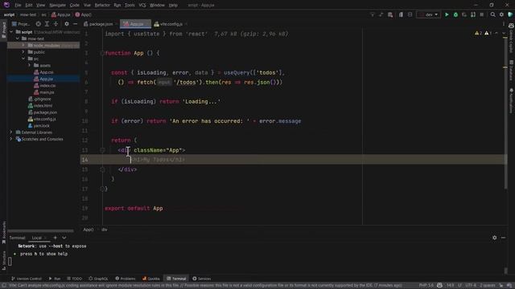Image resolution: width=515 pixels, height=289 pixels.
Task: Open the TODO tool window
Action: (75, 279)
